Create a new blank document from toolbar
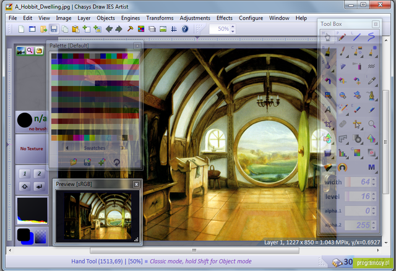The height and width of the screenshot is (271, 396). click(x=21, y=29)
